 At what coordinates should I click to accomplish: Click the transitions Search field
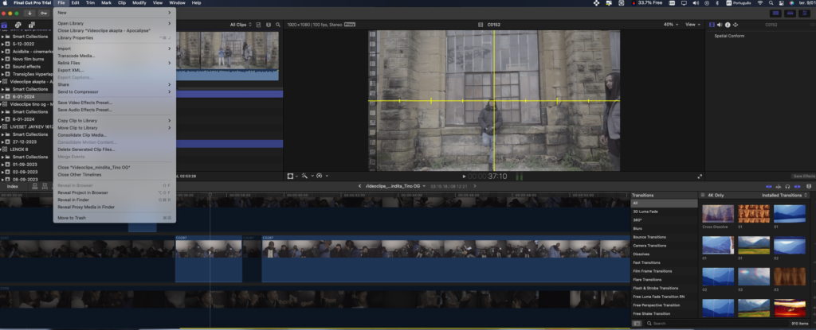point(718,324)
